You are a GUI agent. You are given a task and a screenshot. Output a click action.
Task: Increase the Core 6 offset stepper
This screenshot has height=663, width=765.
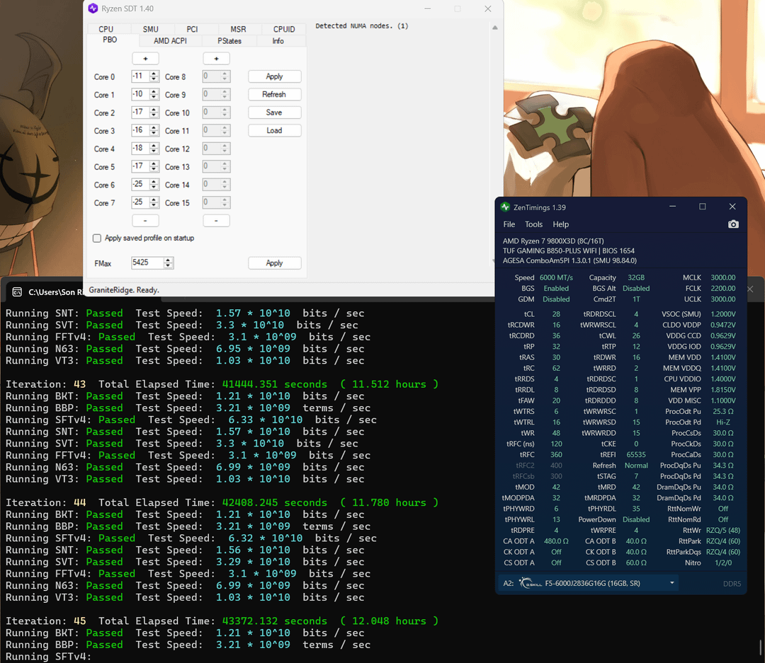pos(154,182)
